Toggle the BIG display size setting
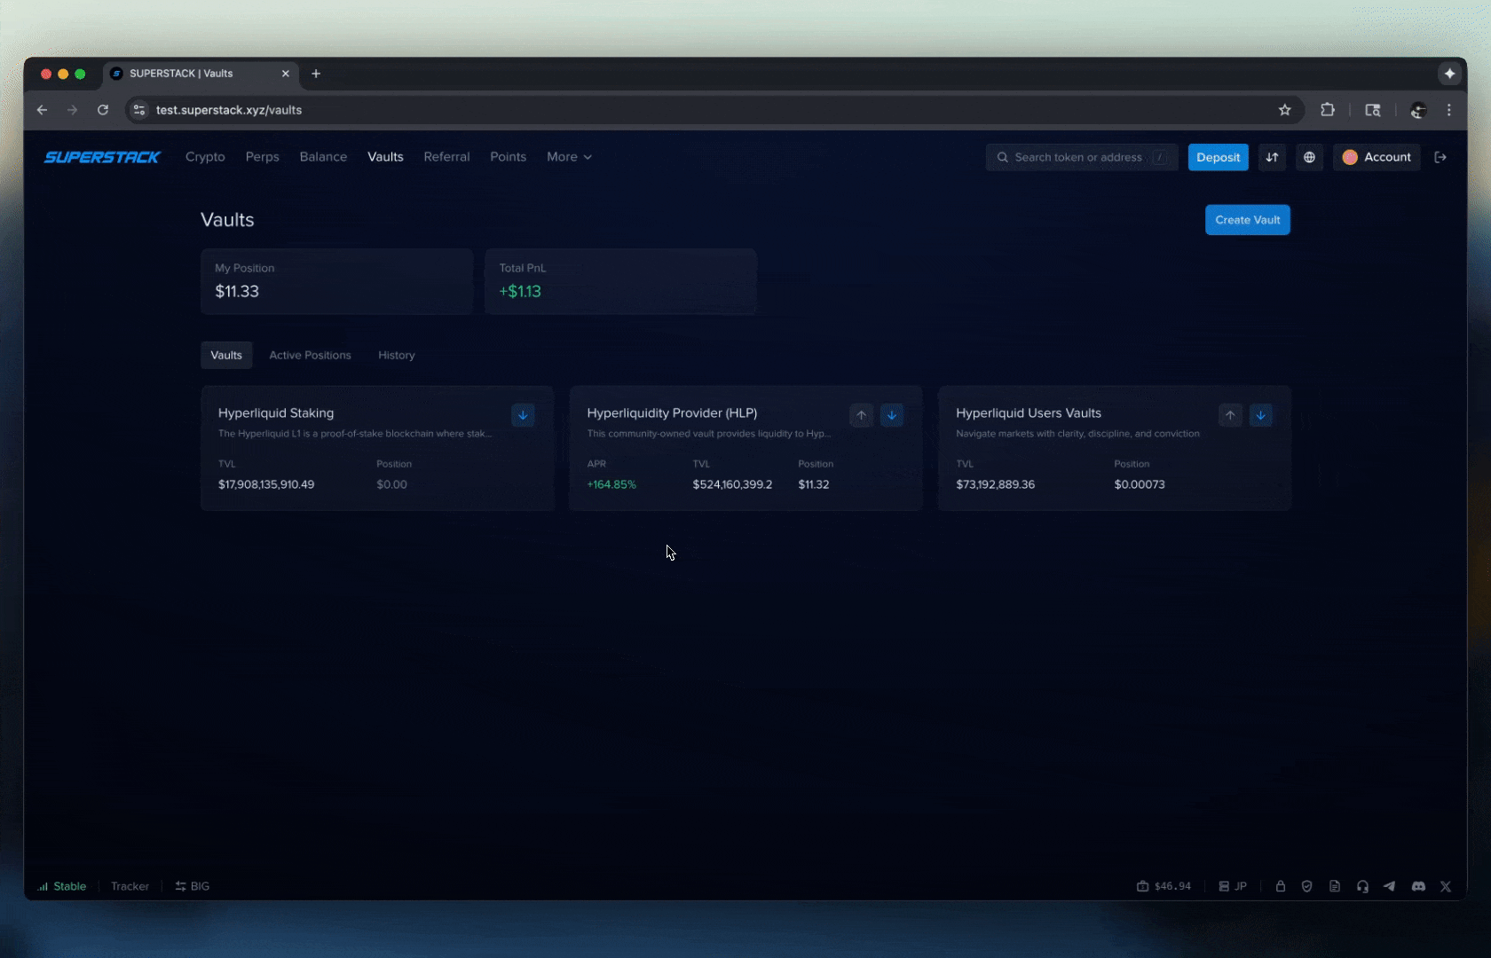The width and height of the screenshot is (1491, 958). 193,886
